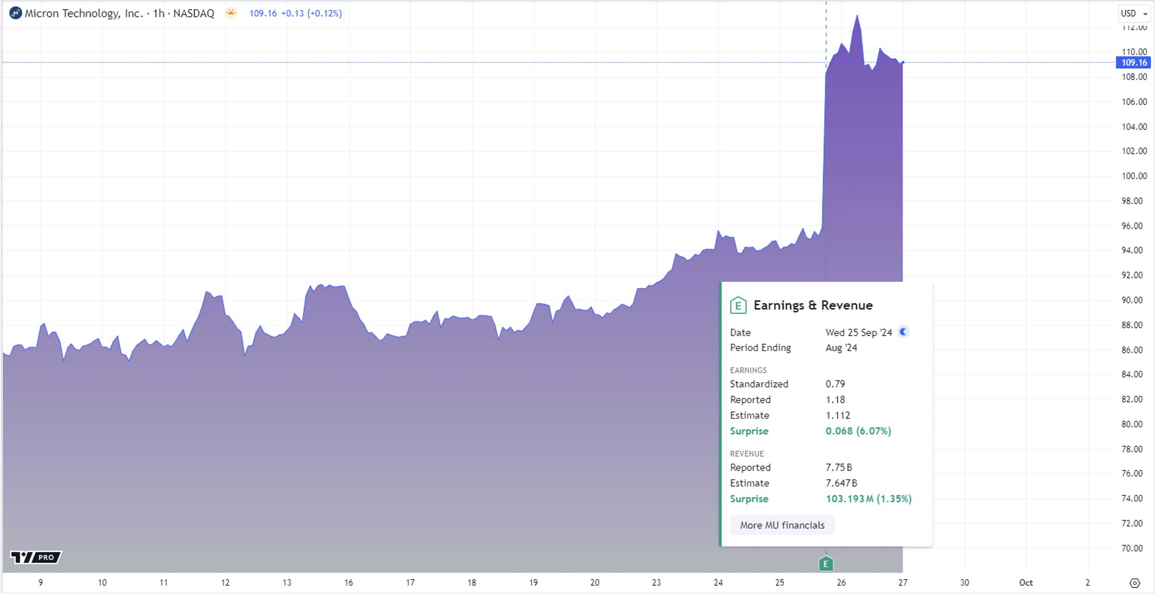Click the earnings Surprise 0.068 (6.07%) value
Image resolution: width=1156 pixels, height=595 pixels.
click(x=858, y=431)
